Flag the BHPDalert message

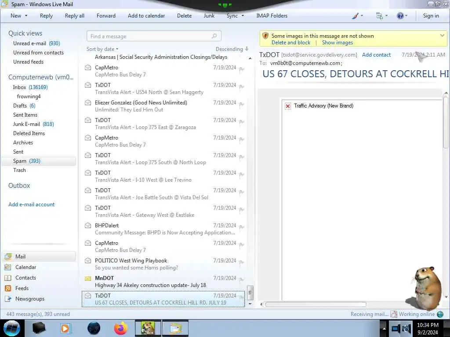pyautogui.click(x=242, y=227)
